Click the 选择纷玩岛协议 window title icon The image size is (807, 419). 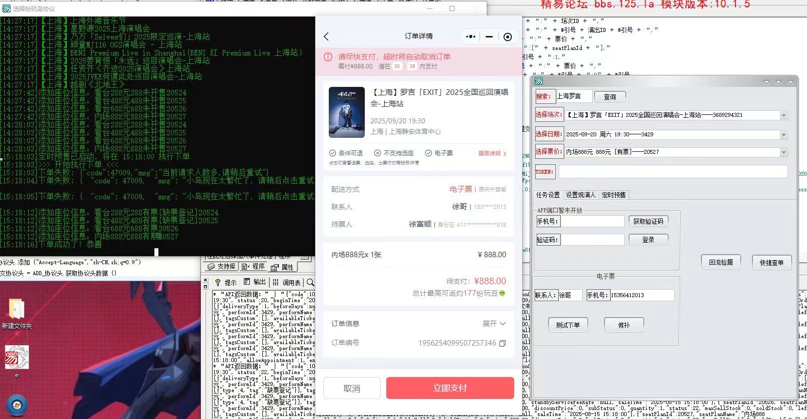(x=6, y=8)
